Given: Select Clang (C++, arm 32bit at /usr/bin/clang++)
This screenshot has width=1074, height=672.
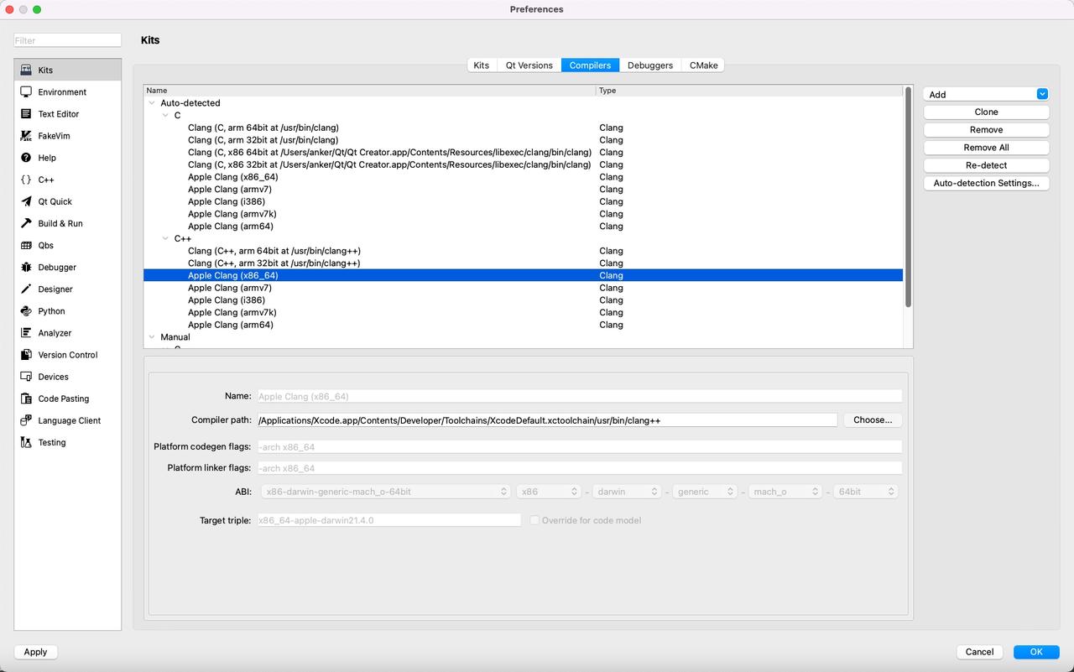Looking at the screenshot, I should coord(274,263).
